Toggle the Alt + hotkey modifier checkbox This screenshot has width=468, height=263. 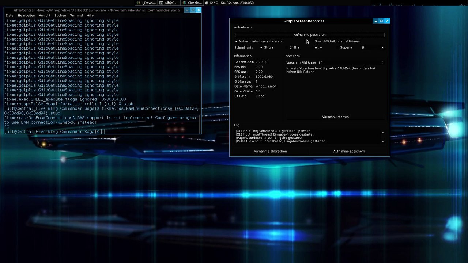(316, 47)
